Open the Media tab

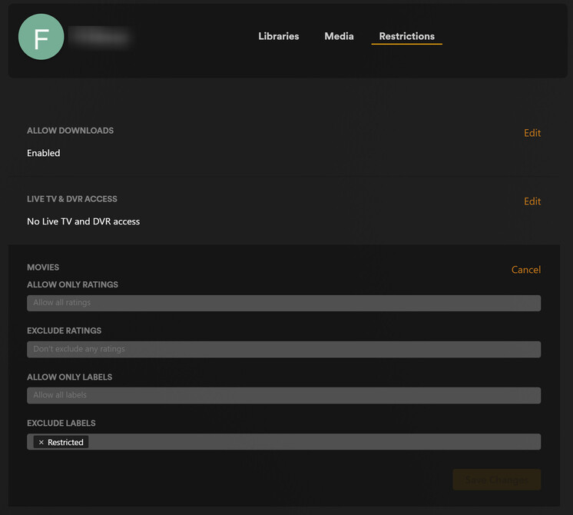pyautogui.click(x=339, y=36)
